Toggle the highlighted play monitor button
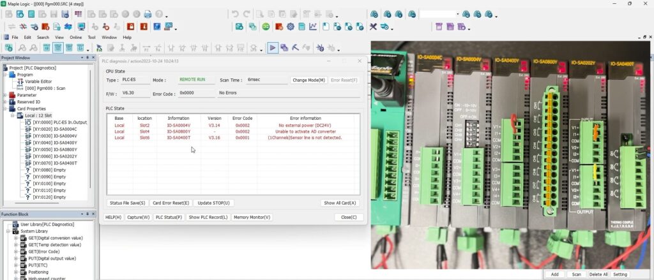Viewport: 654px width, 280px height. (272, 48)
